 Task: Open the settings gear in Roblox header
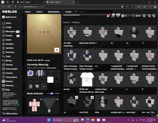(x=144, y=16)
